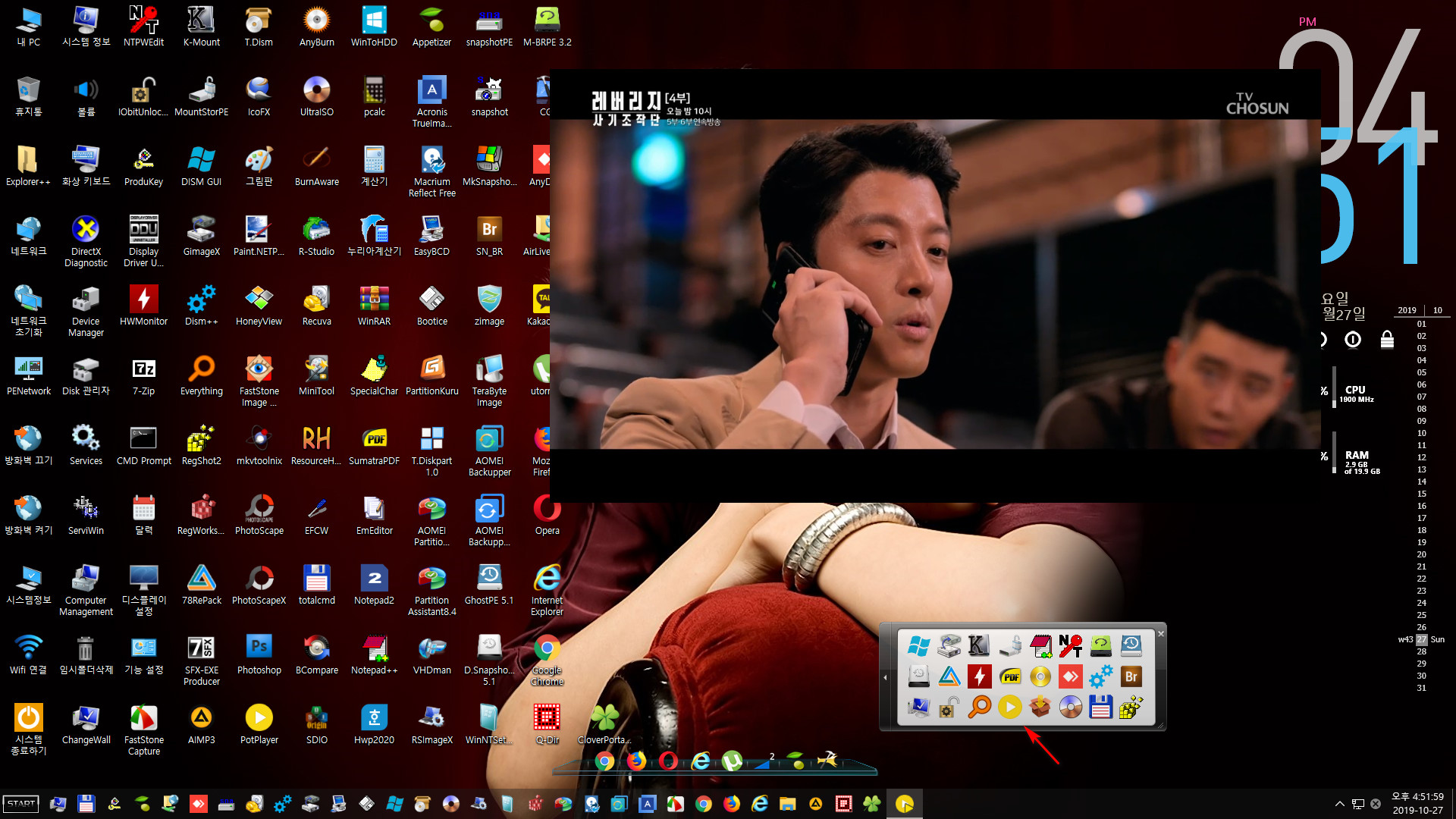Open the Photoshop desktop shortcut
1456x819 pixels.
pyautogui.click(x=259, y=654)
